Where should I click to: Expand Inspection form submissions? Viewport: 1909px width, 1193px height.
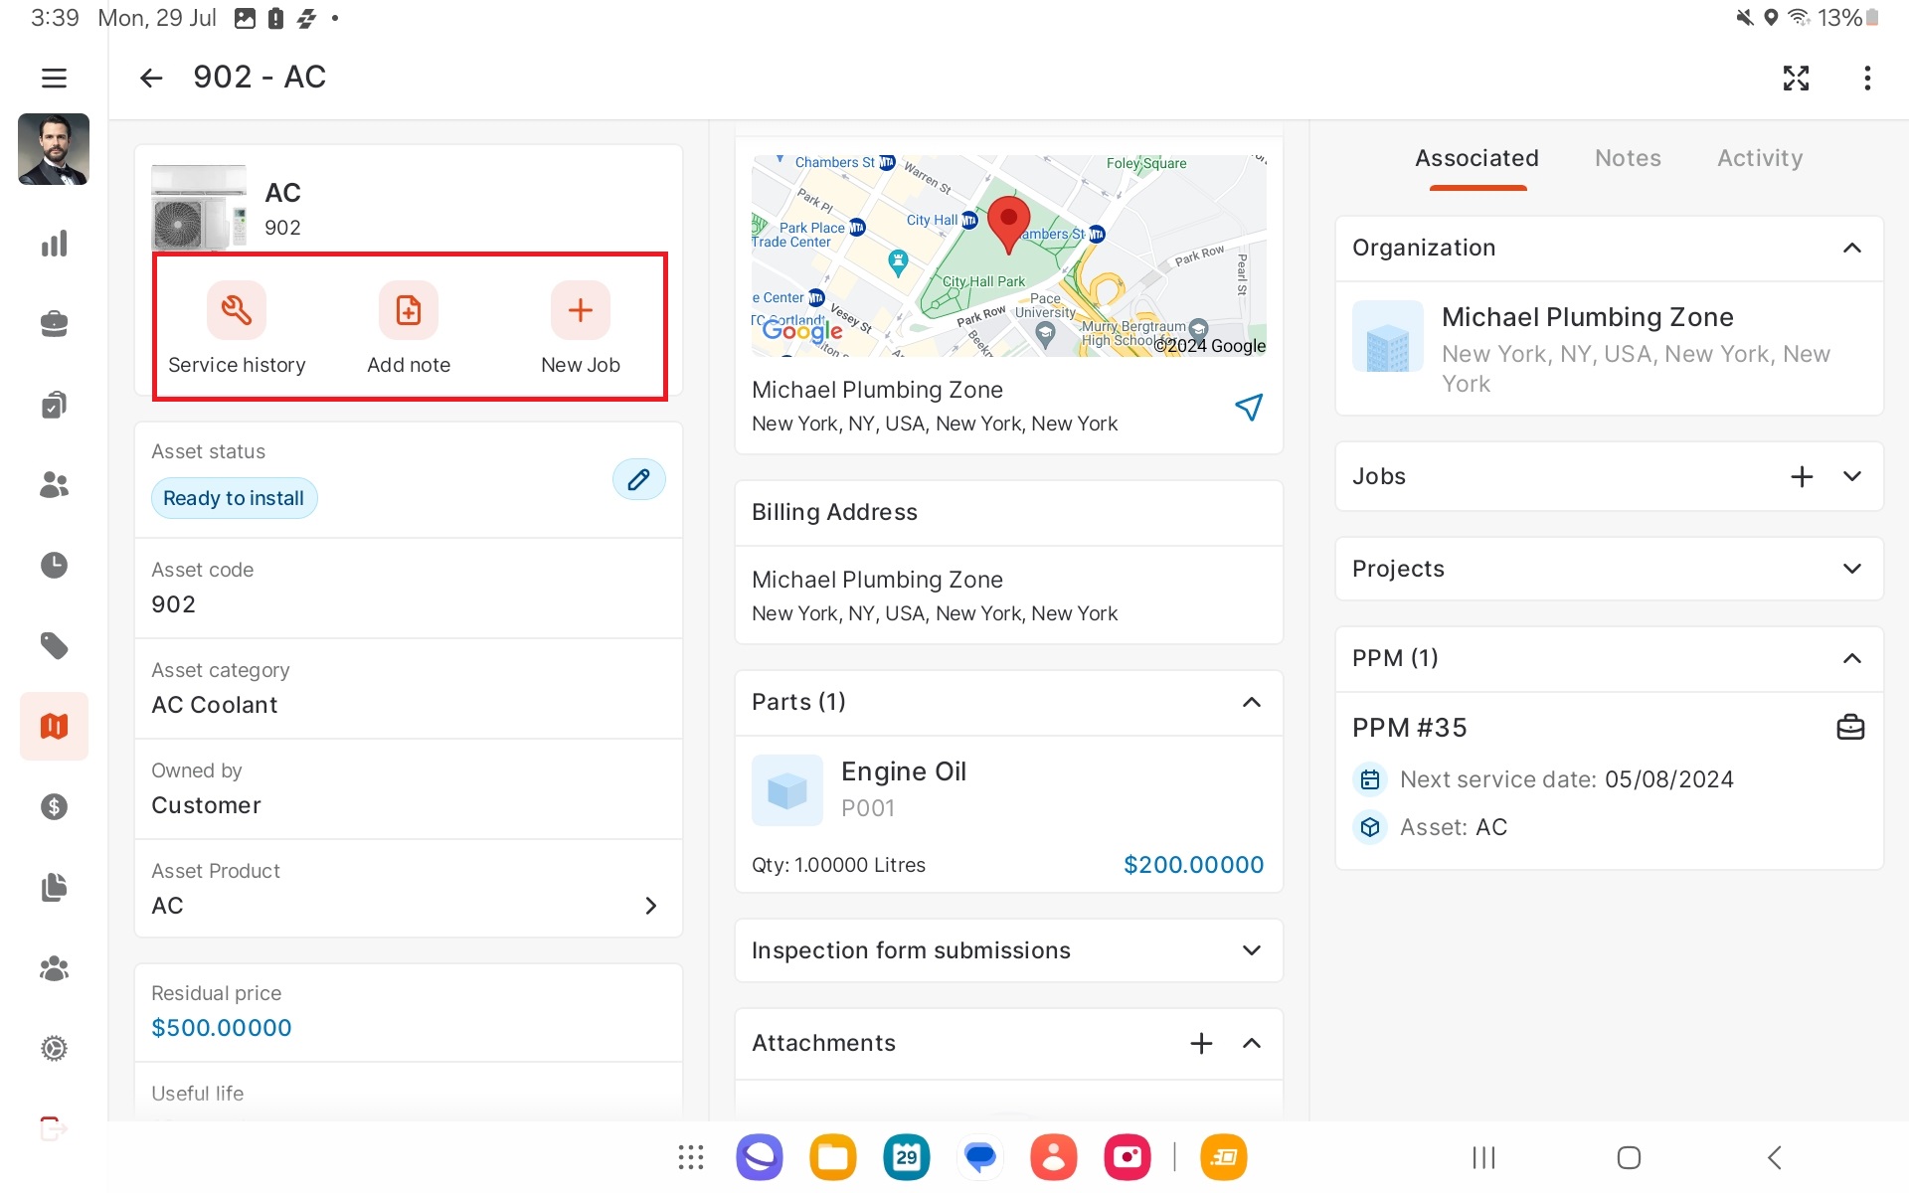coord(1251,950)
